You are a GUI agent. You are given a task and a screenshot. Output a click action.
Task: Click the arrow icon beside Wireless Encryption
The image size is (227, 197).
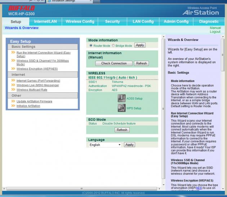[13, 69]
